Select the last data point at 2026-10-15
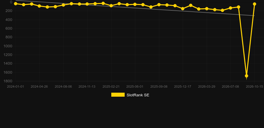This screenshot has height=128, width=264. click(254, 4)
